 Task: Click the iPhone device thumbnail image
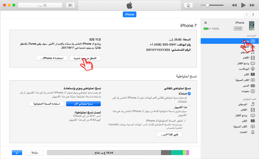pyautogui.click(x=252, y=26)
